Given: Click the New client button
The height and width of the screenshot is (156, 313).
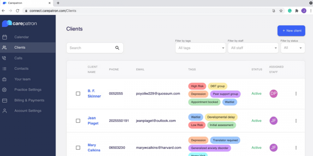Looking at the screenshot, I should 291,31.
